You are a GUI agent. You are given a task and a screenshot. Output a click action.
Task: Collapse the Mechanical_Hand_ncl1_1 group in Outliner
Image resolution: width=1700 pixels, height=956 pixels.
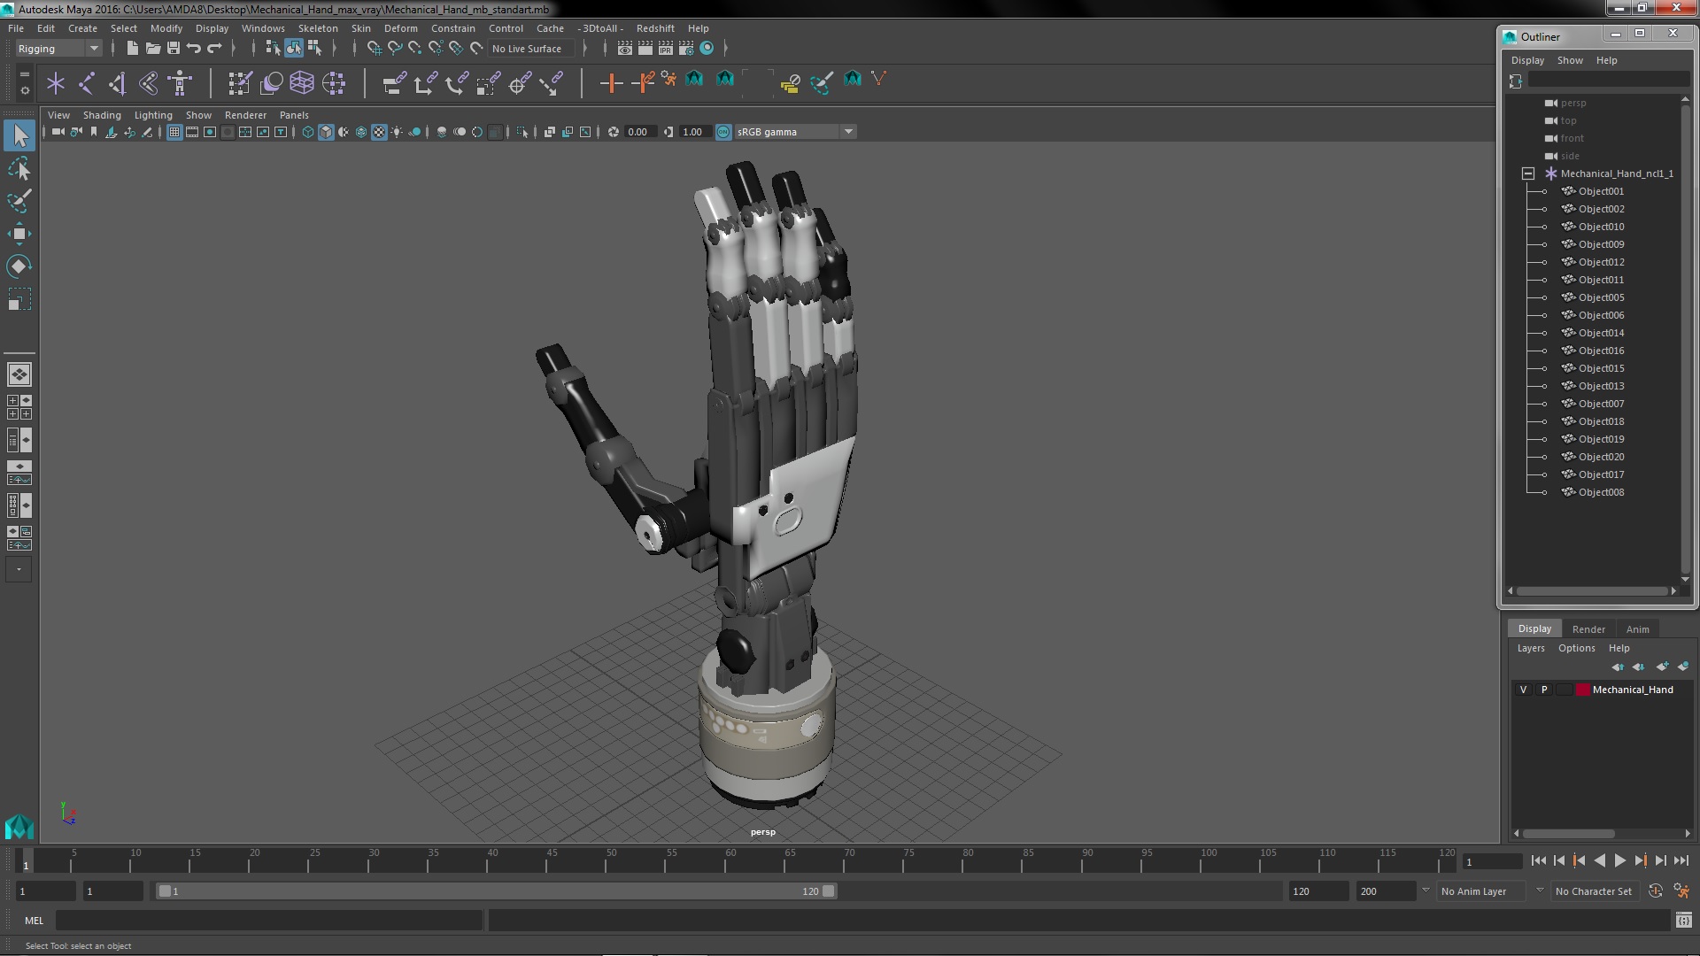coord(1528,173)
